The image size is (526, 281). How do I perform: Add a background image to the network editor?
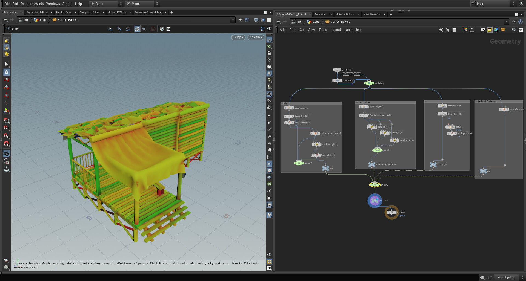pyautogui.click(x=496, y=30)
